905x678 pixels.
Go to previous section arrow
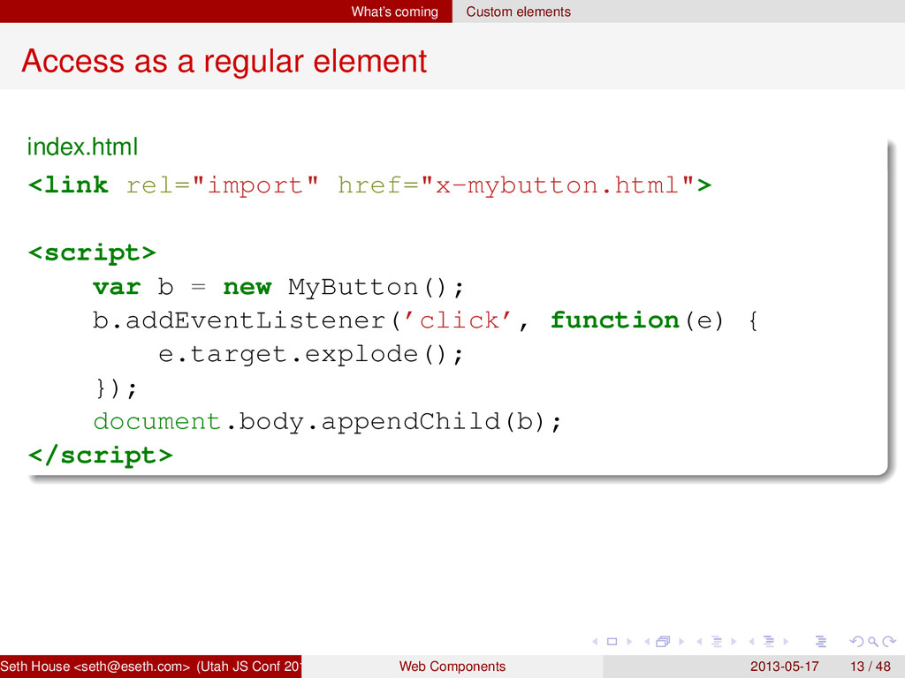pos(751,641)
